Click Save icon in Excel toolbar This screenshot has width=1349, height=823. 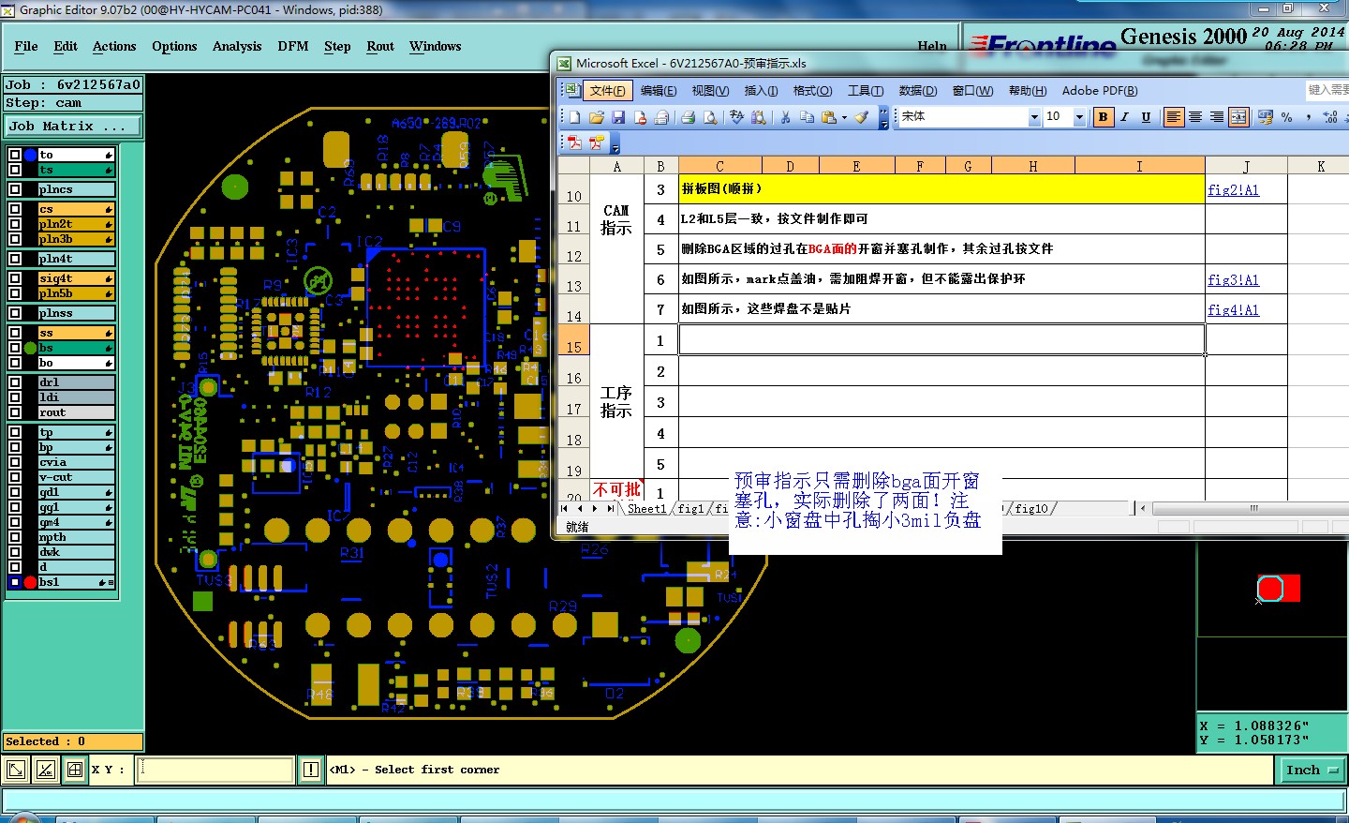pos(618,117)
